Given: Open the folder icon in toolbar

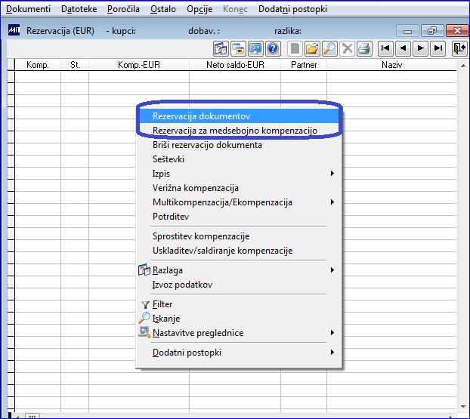Looking at the screenshot, I should 312,48.
